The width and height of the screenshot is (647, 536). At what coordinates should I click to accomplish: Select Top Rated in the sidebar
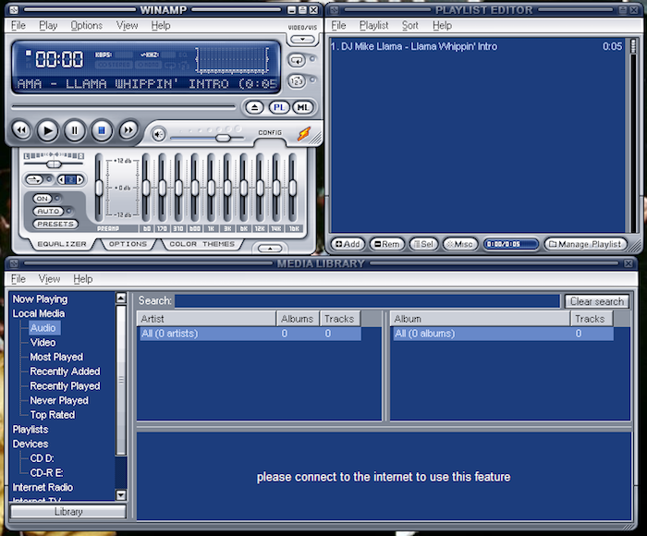53,415
